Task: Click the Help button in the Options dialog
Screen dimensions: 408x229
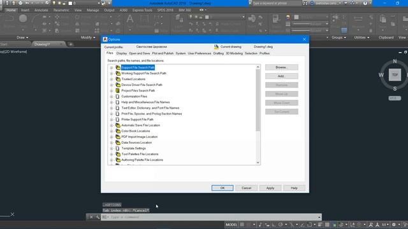Action: tap(294, 188)
